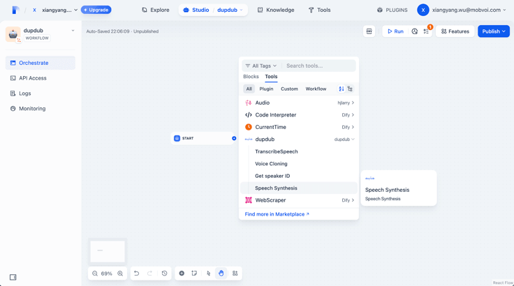
Task: Open the checklist icon with notification badge
Action: [426, 31]
